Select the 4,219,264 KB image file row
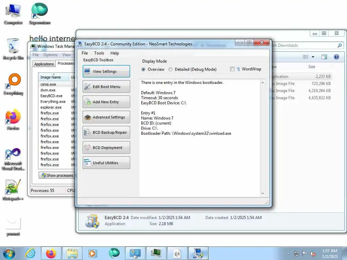The image size is (347, 260). [x=302, y=91]
